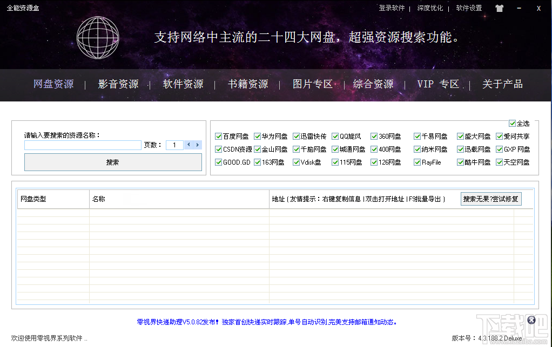The height and width of the screenshot is (347, 552).
Task: Open the 书籍资源 tab
Action: [248, 84]
